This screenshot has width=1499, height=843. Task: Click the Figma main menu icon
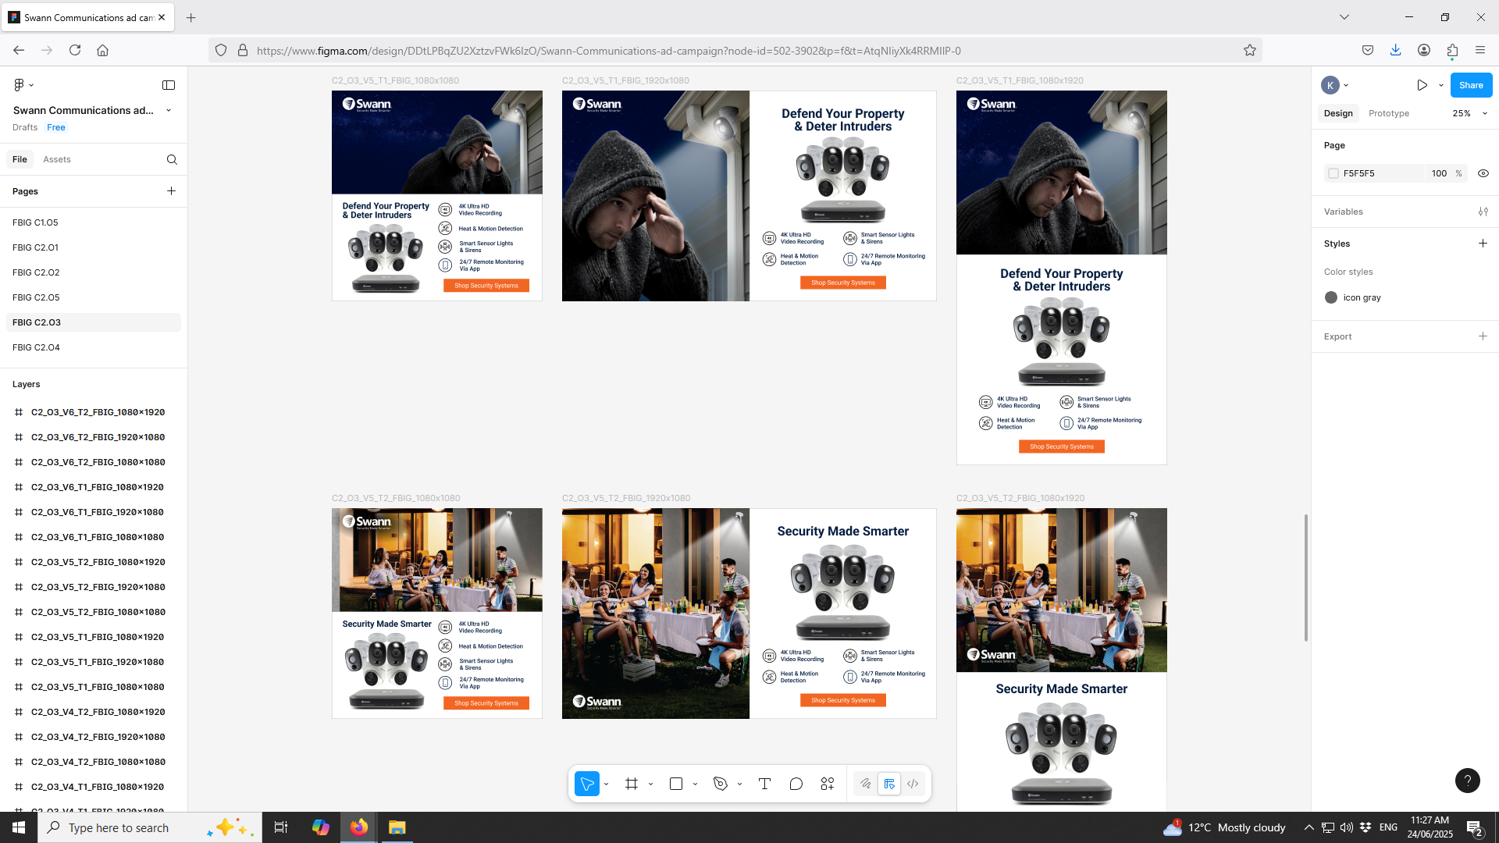pos(20,84)
